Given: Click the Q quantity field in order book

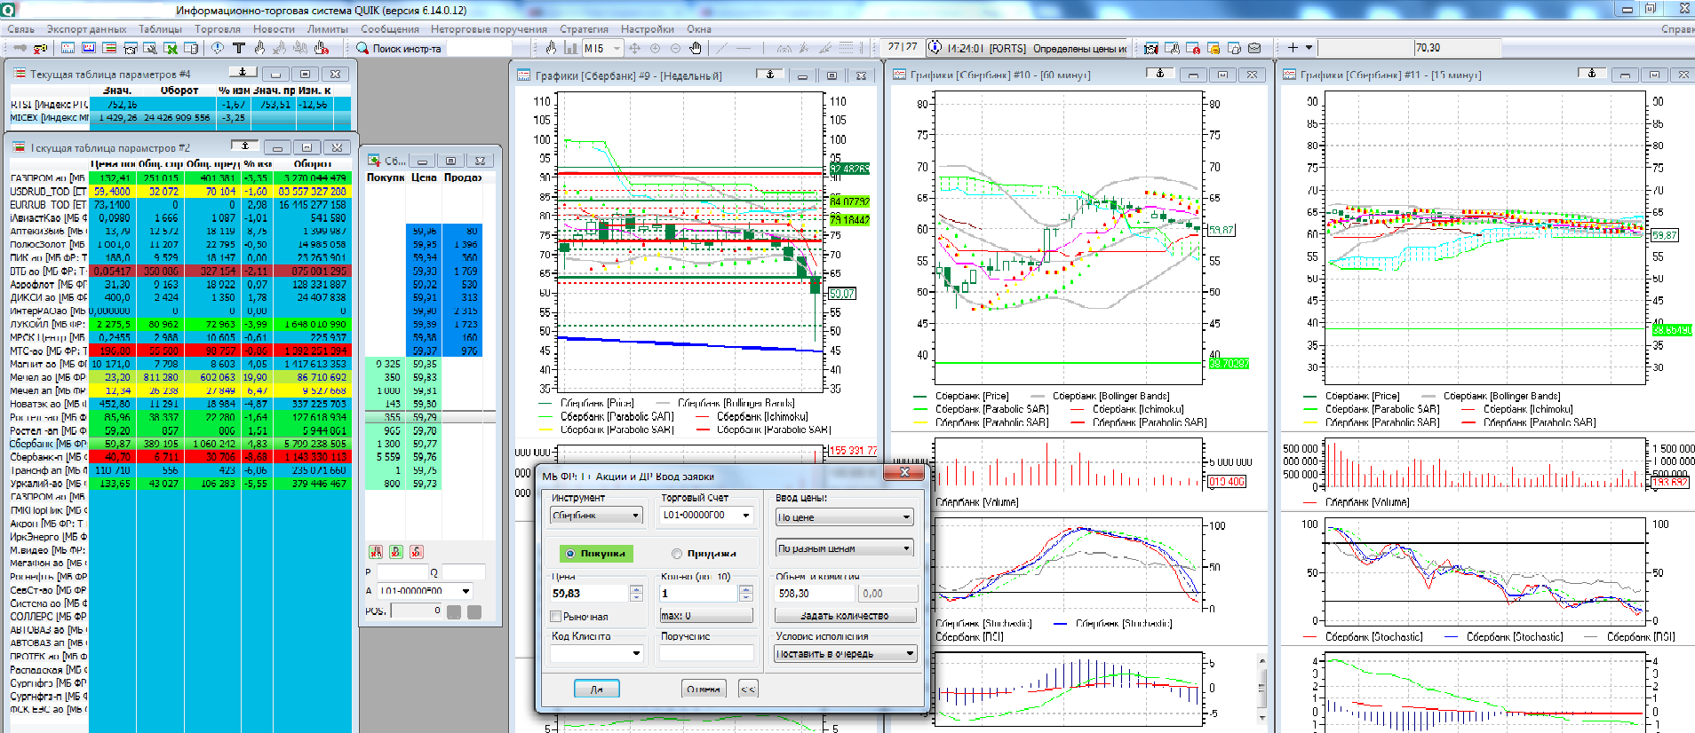Looking at the screenshot, I should [464, 571].
